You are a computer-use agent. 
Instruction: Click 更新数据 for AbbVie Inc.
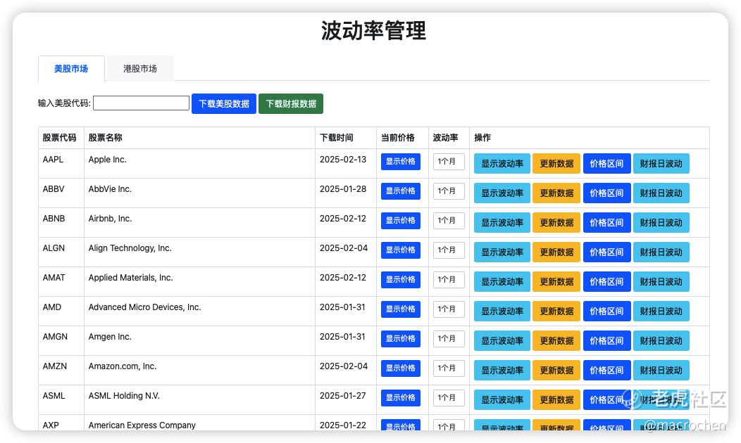(x=556, y=193)
